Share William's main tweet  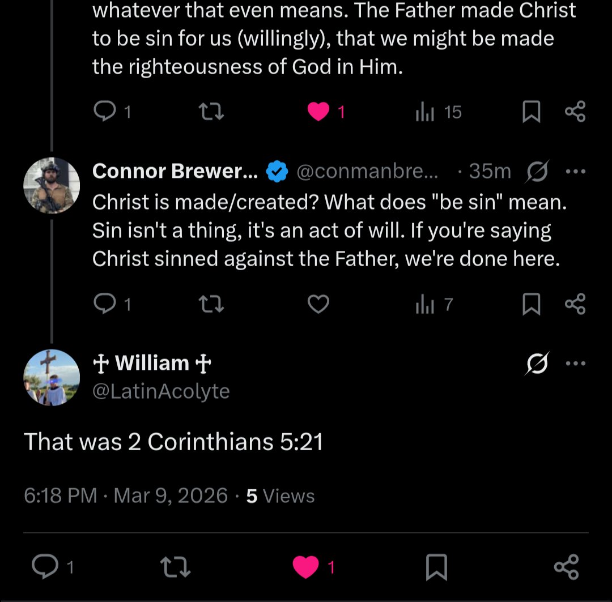(x=566, y=566)
